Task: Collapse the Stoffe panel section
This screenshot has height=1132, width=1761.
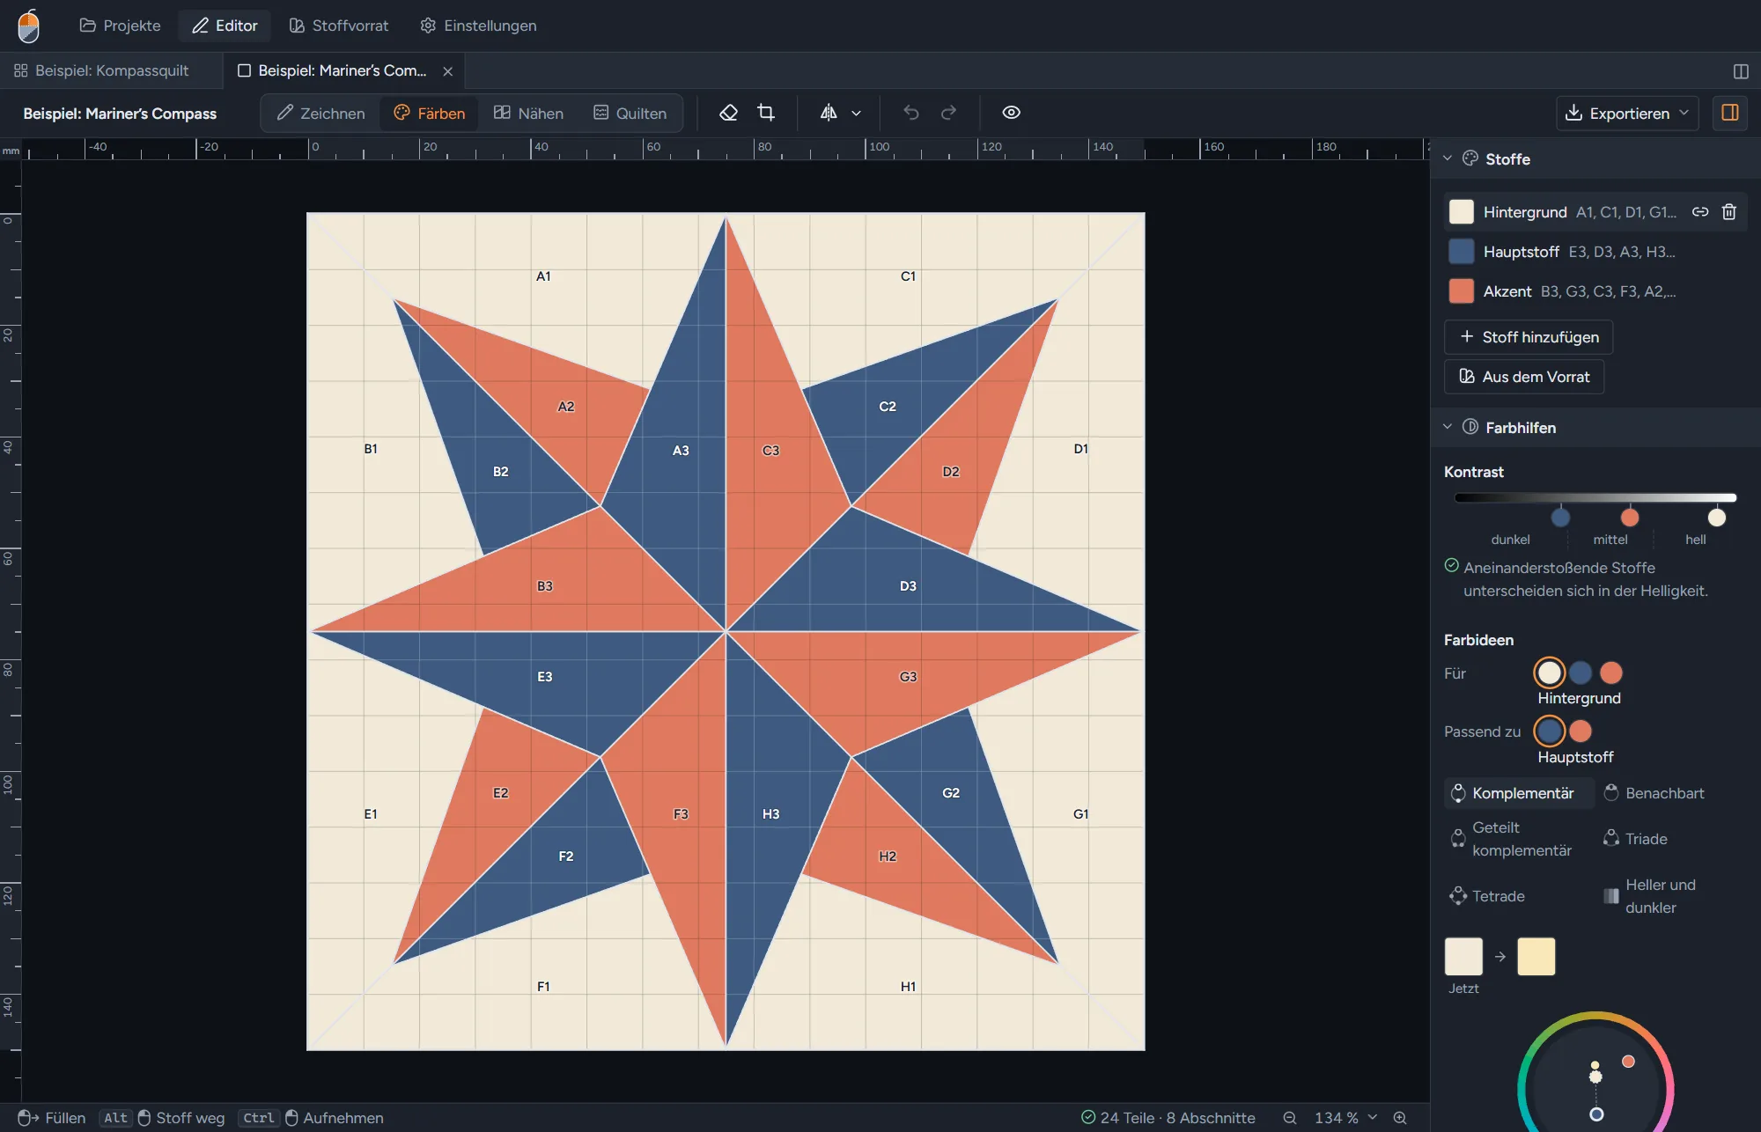Action: pos(1448,158)
